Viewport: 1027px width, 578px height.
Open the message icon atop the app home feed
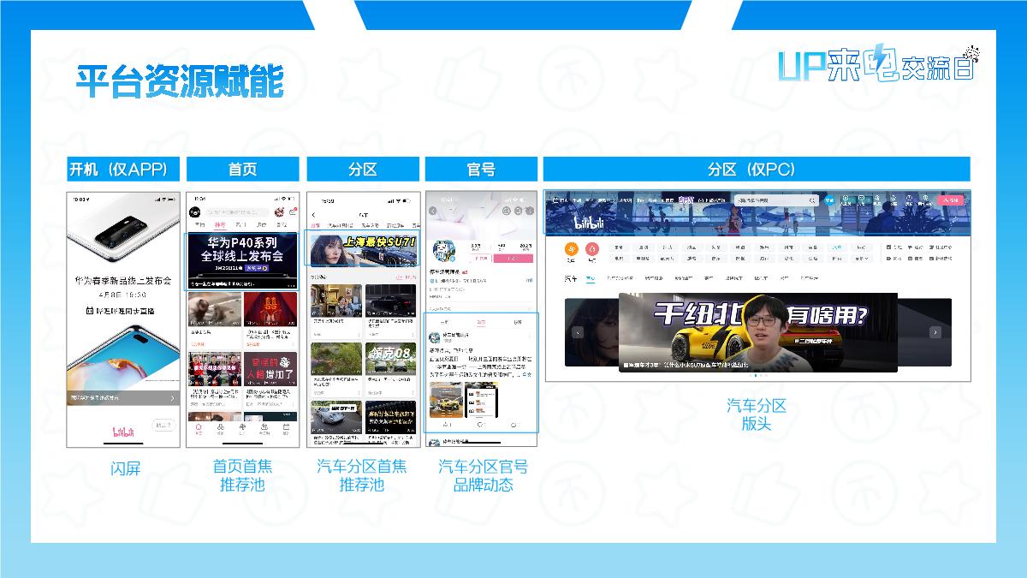[291, 212]
